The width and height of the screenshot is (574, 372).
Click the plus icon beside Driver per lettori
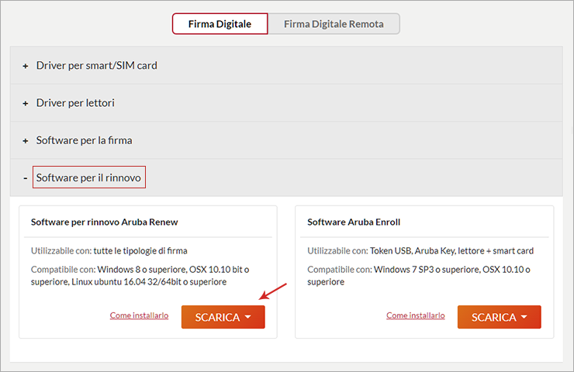pyautogui.click(x=26, y=103)
